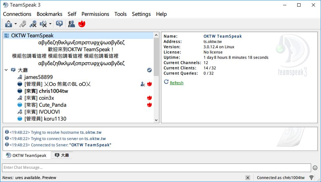Screen dimensions: 321x182
Task: Focus the Enter Chat Message field
Action: tap(156, 168)
